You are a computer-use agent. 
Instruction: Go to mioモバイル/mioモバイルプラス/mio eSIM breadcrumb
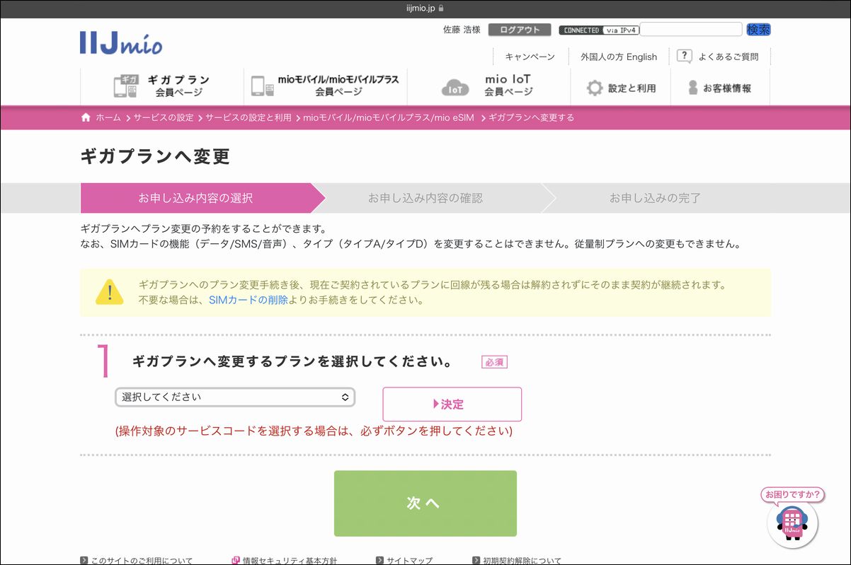(x=389, y=117)
